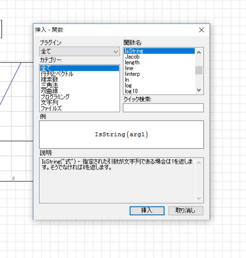
Task: Click function list scroll down arrow
Action: click(x=199, y=90)
